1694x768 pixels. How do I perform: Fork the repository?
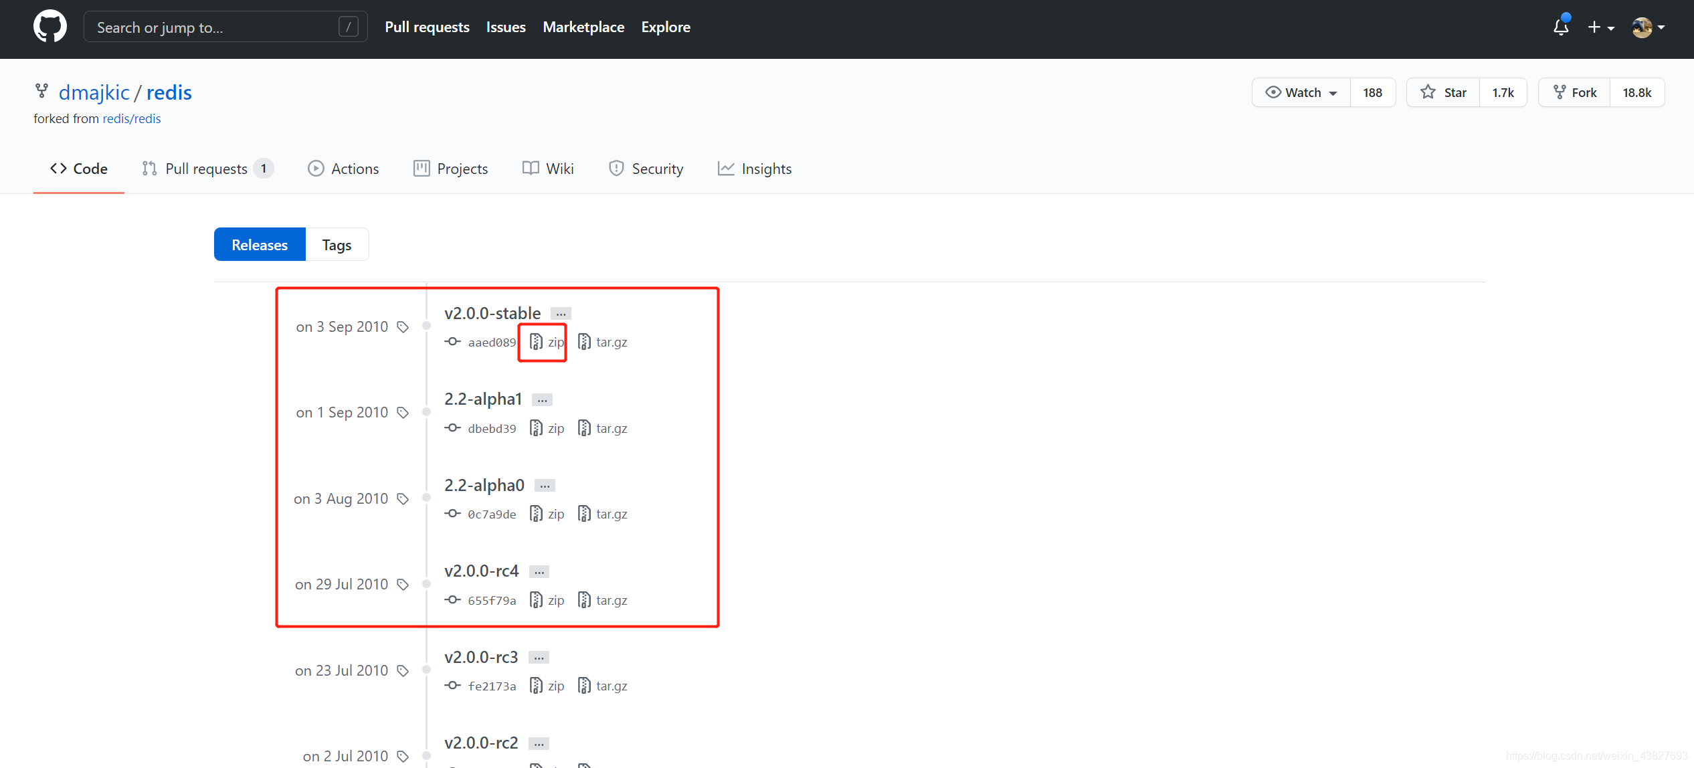[1574, 92]
